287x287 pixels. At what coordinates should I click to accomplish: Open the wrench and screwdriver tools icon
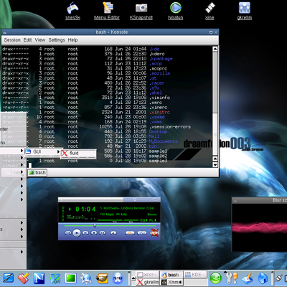click(x=232, y=278)
